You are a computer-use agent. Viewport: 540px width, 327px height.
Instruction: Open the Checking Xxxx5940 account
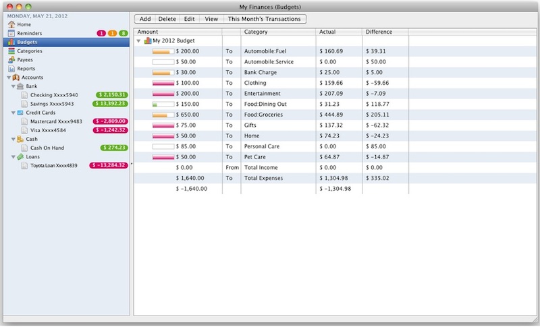[54, 95]
